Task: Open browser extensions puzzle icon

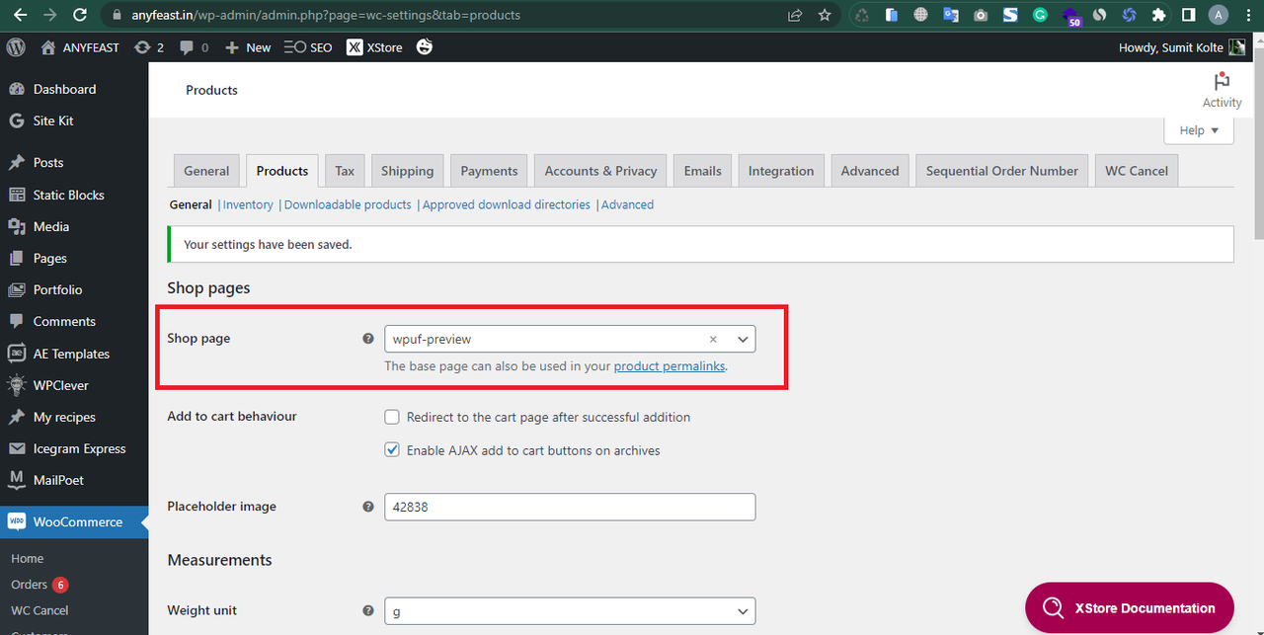Action: click(1159, 15)
